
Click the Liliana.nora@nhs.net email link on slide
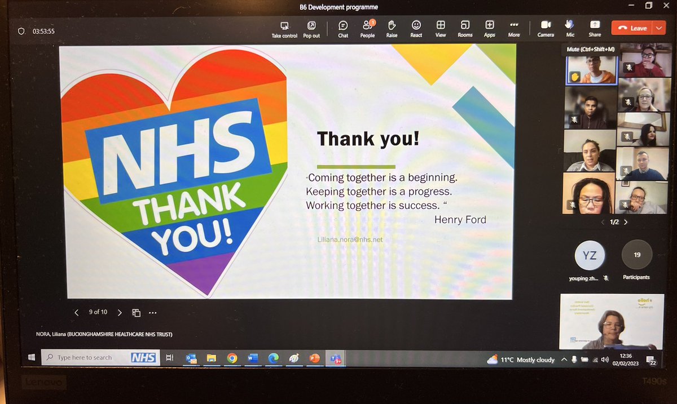(x=350, y=239)
